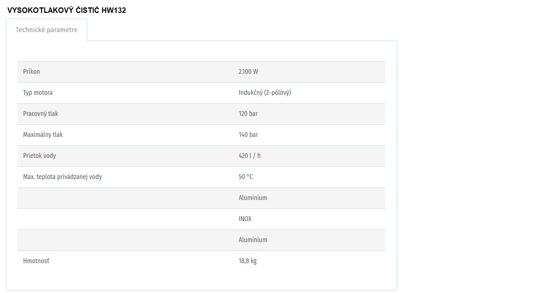Select the Maximálny tlak label
Screen dimensions: 558x293
pyautogui.click(x=43, y=135)
